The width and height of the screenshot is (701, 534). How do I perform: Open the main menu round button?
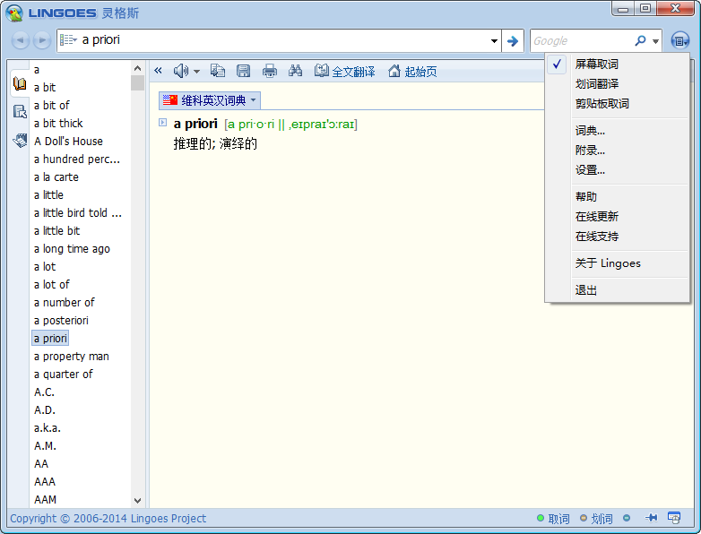(679, 40)
